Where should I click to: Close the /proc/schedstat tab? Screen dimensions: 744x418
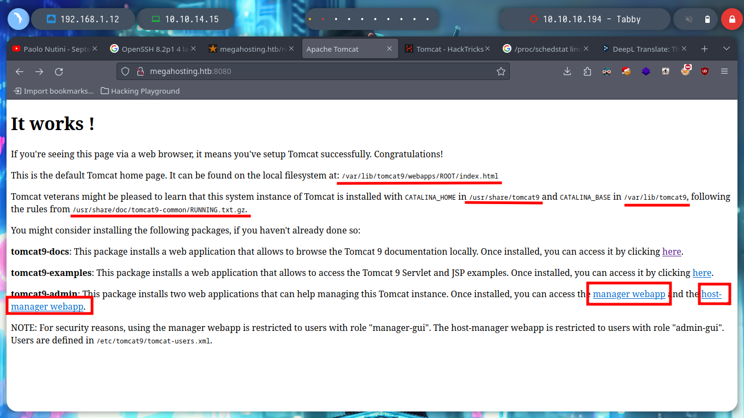point(586,49)
